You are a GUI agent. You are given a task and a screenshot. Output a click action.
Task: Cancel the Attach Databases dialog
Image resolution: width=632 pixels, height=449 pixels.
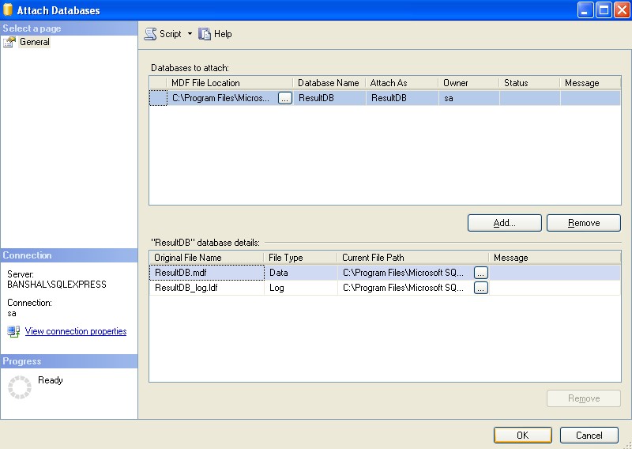589,435
